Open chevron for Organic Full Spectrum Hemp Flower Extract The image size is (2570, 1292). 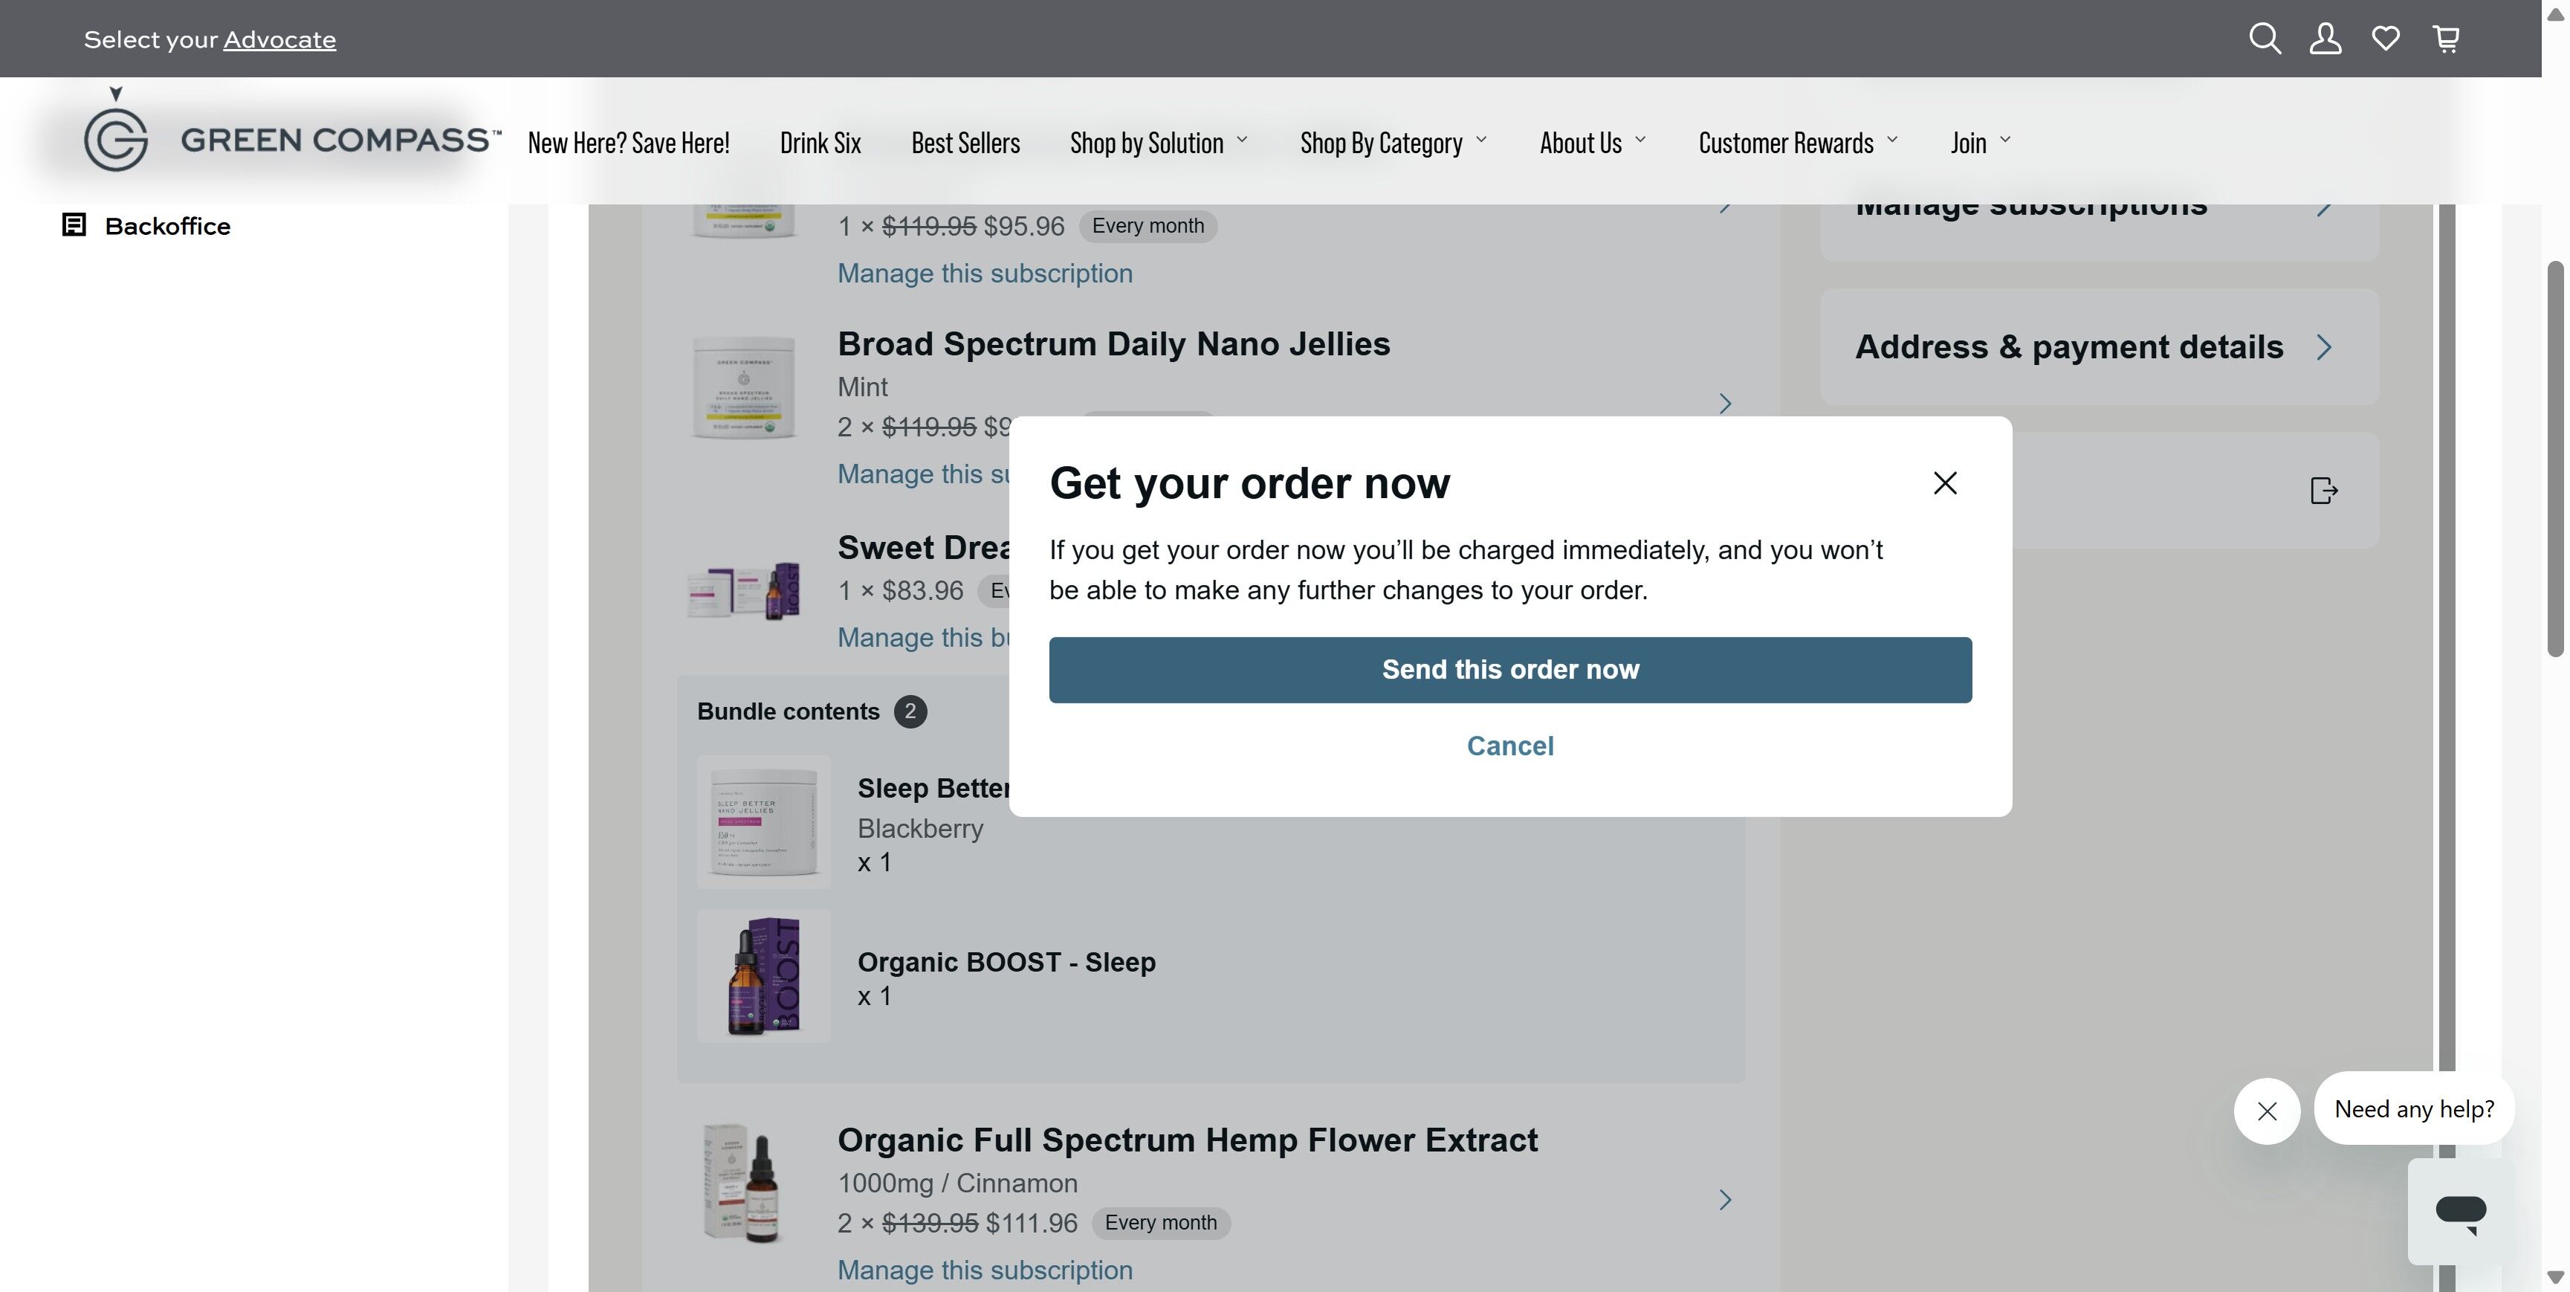(x=1725, y=1199)
